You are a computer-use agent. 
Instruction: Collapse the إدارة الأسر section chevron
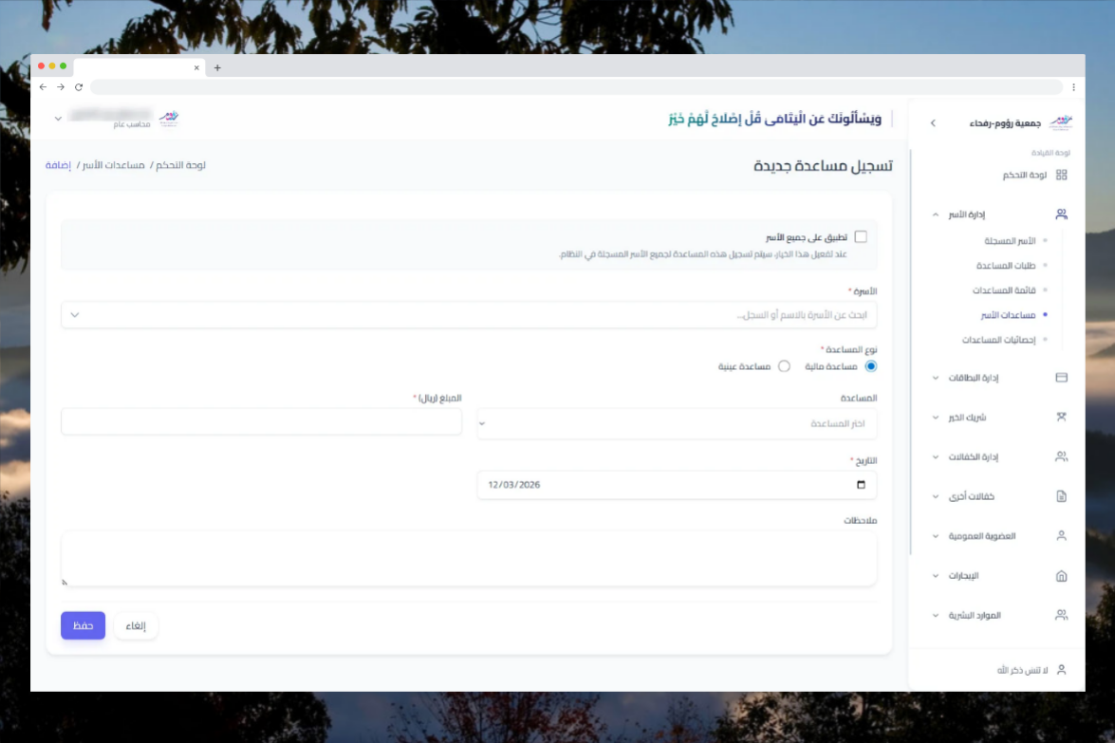tap(935, 214)
